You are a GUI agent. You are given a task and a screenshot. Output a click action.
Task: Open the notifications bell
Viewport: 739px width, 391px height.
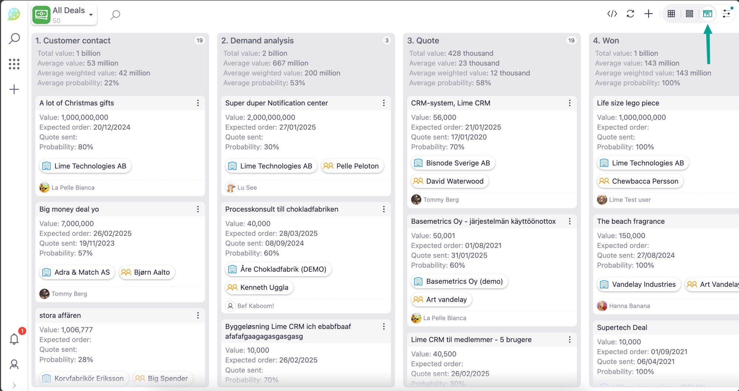(x=14, y=339)
